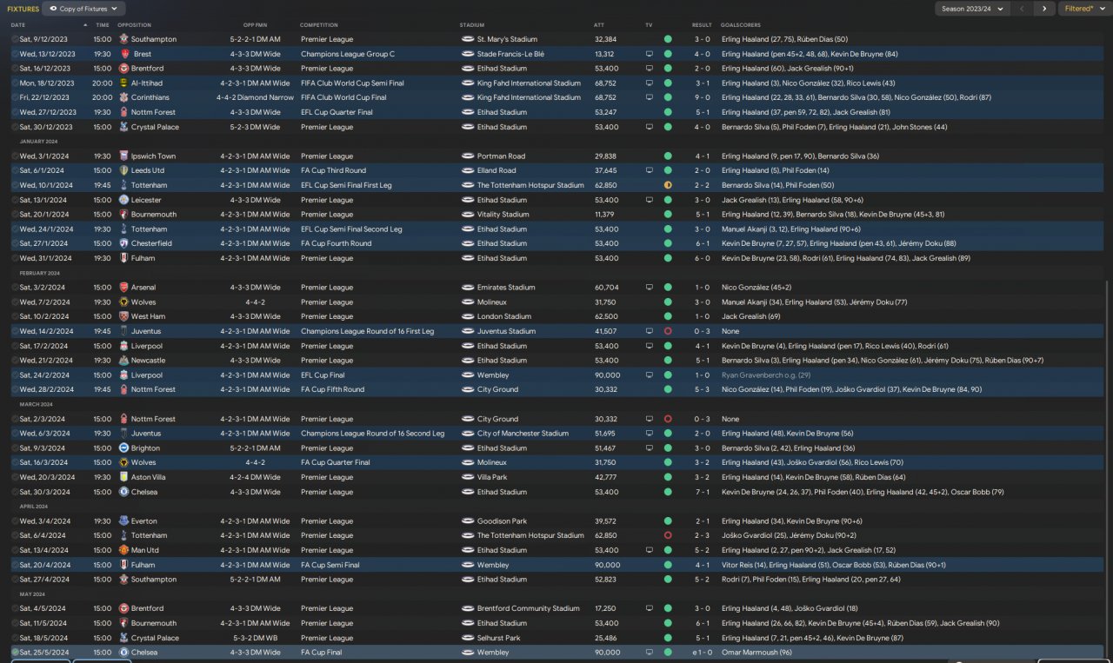Click the Aston Villa club badge
Screen dimensions: 1113x663
123,477
